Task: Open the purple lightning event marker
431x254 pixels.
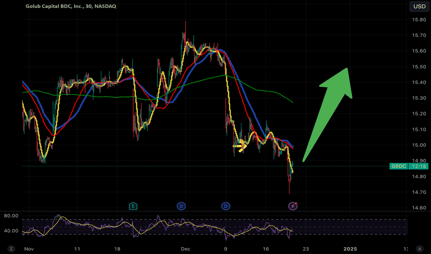Action: point(293,206)
